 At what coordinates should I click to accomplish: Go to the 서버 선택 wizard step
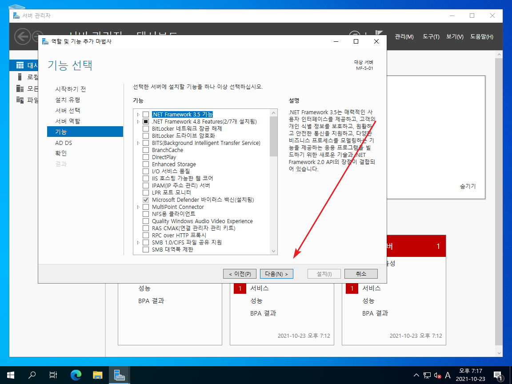click(68, 111)
